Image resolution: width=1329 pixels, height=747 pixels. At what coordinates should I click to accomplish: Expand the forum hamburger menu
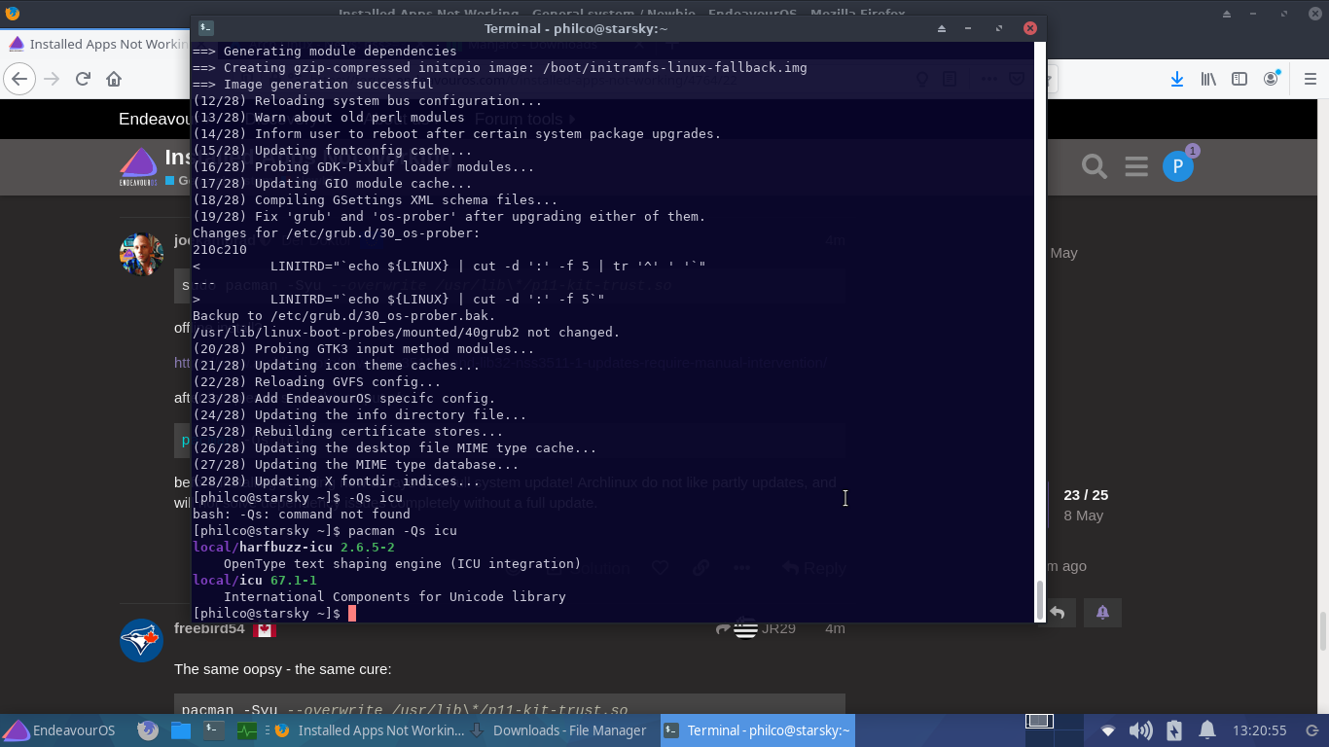pyautogui.click(x=1136, y=166)
